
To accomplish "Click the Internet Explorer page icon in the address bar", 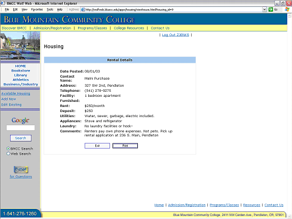I will click(x=83, y=10).
